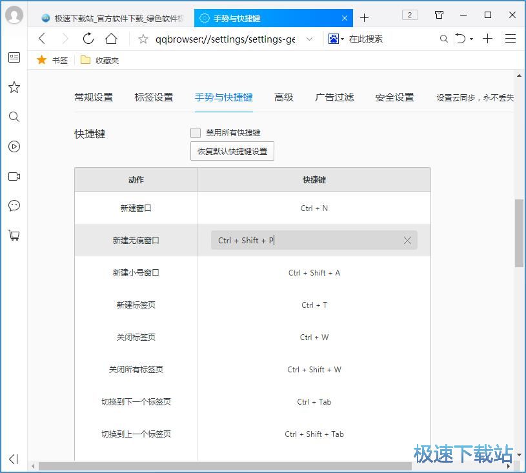Clear the Ctrl + Shift + P shortcut field

click(407, 240)
